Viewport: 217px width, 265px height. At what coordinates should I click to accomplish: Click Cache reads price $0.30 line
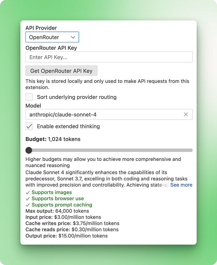point(72,229)
